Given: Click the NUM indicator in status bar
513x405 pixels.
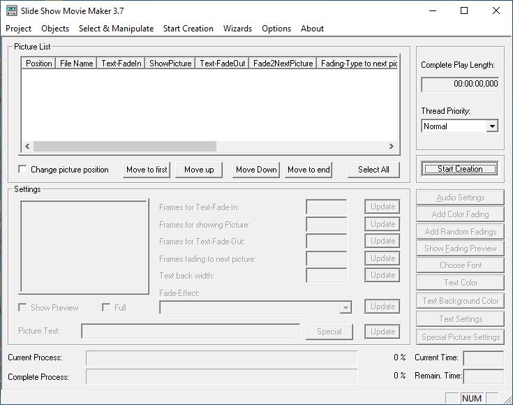Looking at the screenshot, I should (x=471, y=398).
